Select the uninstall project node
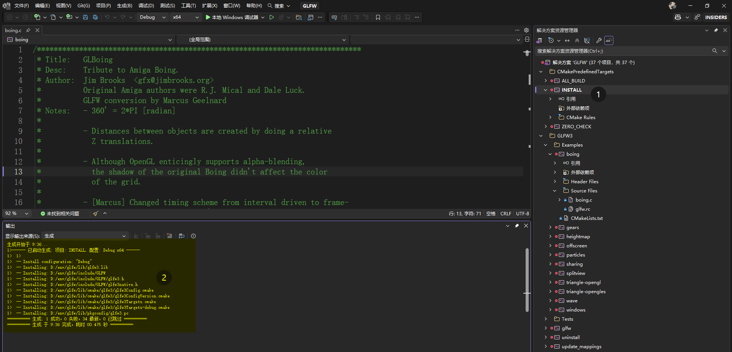 pos(571,337)
